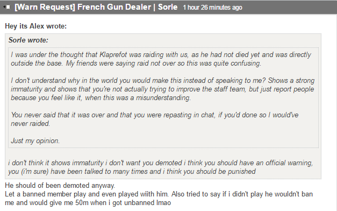Click the 'Just my opinion.' line
This screenshot has width=337, height=211.
[35, 141]
